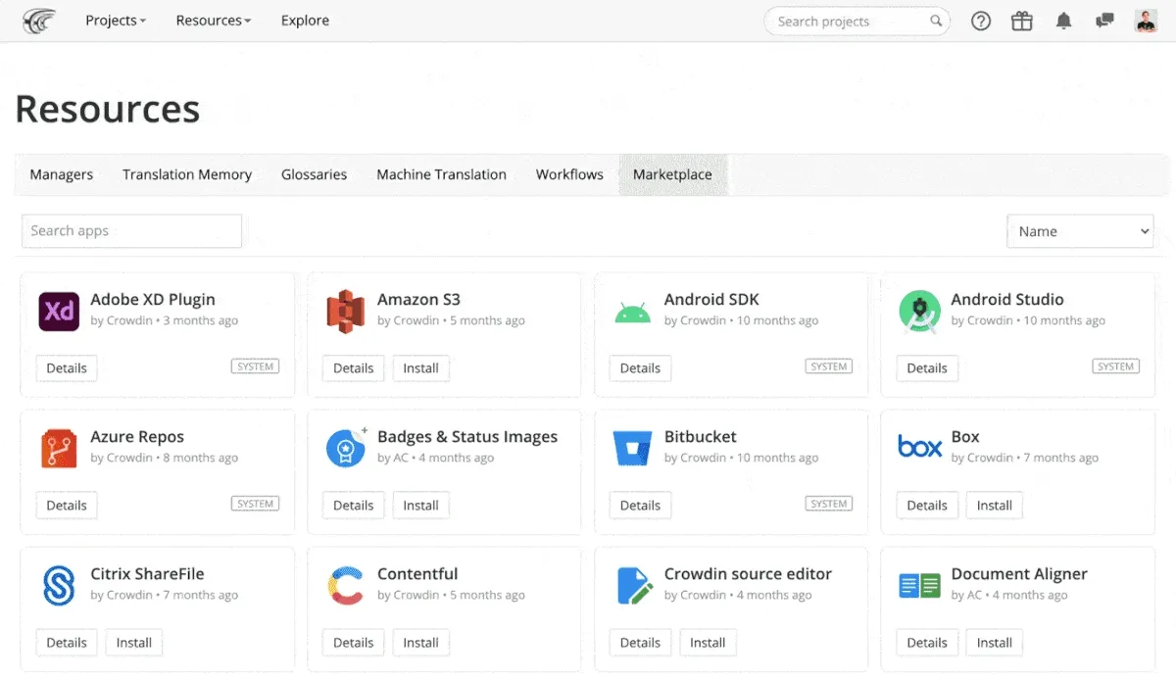Image resolution: width=1176 pixels, height=680 pixels.
Task: Install the Box app
Action: [994, 506]
